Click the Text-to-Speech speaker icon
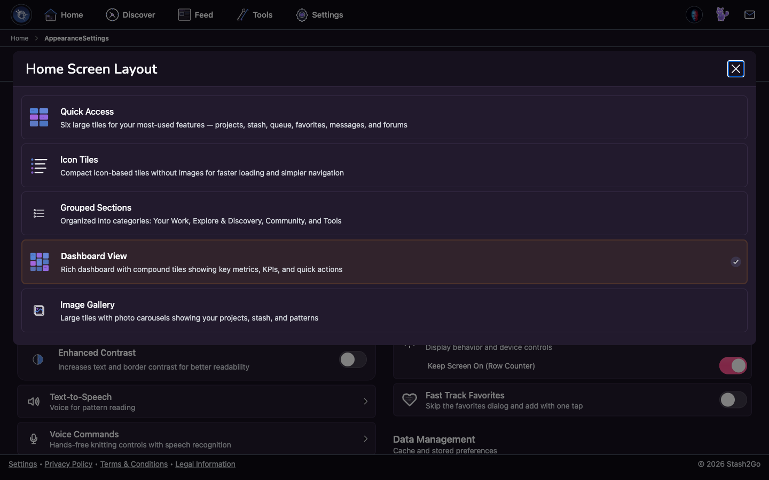 [x=34, y=402]
